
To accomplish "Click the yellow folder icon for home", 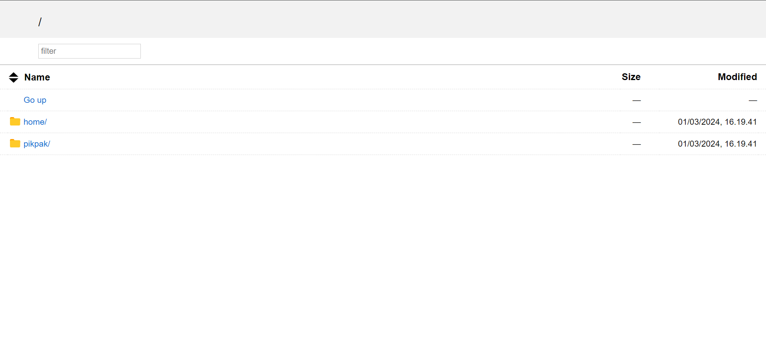I will 15,122.
